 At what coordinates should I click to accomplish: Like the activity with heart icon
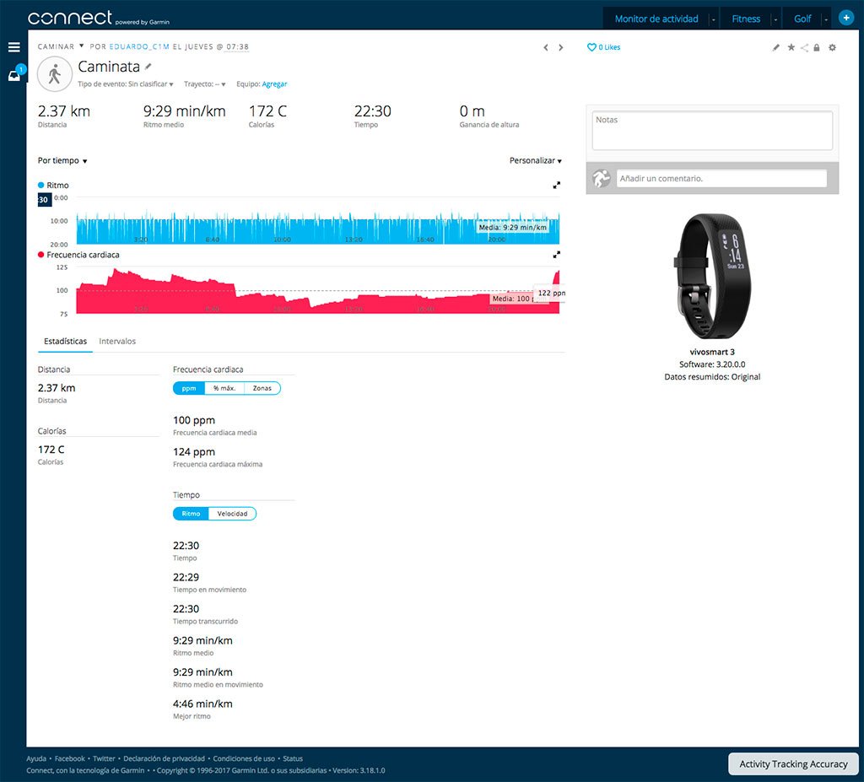(x=591, y=47)
